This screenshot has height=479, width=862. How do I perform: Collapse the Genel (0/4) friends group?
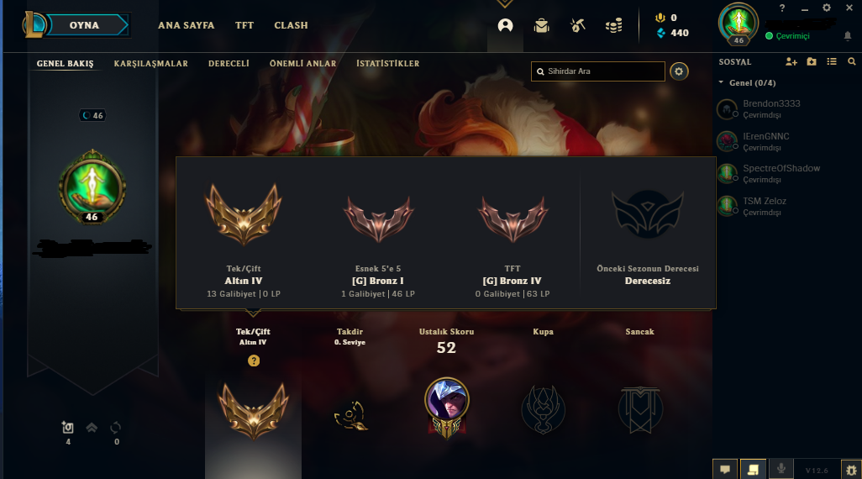tap(747, 83)
